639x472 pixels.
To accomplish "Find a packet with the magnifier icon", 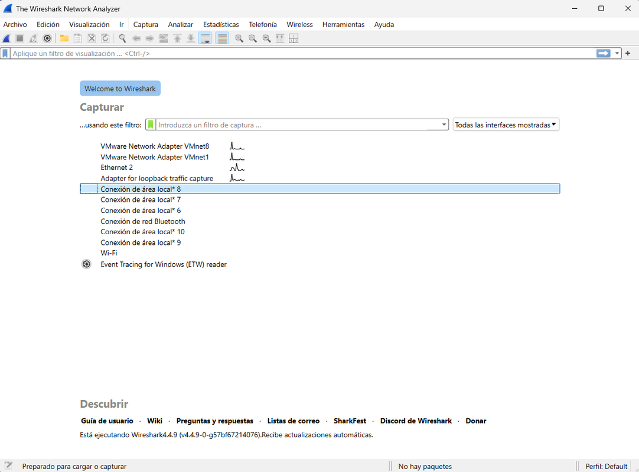I will (x=122, y=38).
